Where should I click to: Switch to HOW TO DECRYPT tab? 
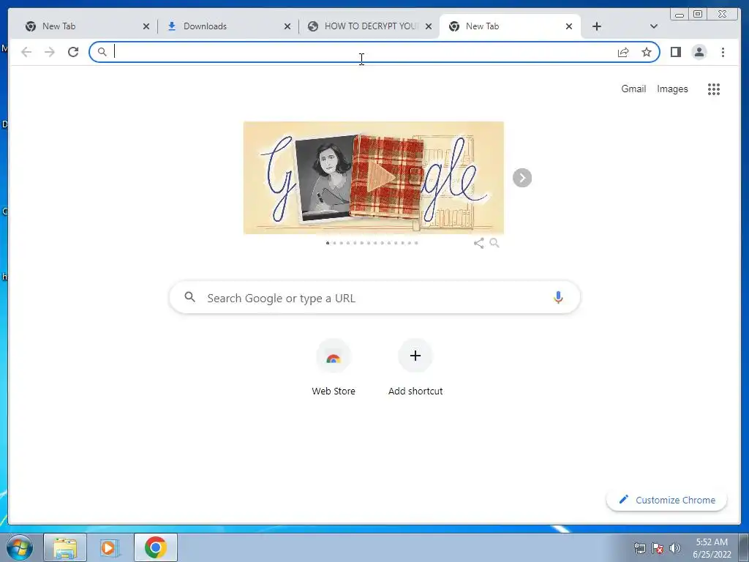pos(369,26)
